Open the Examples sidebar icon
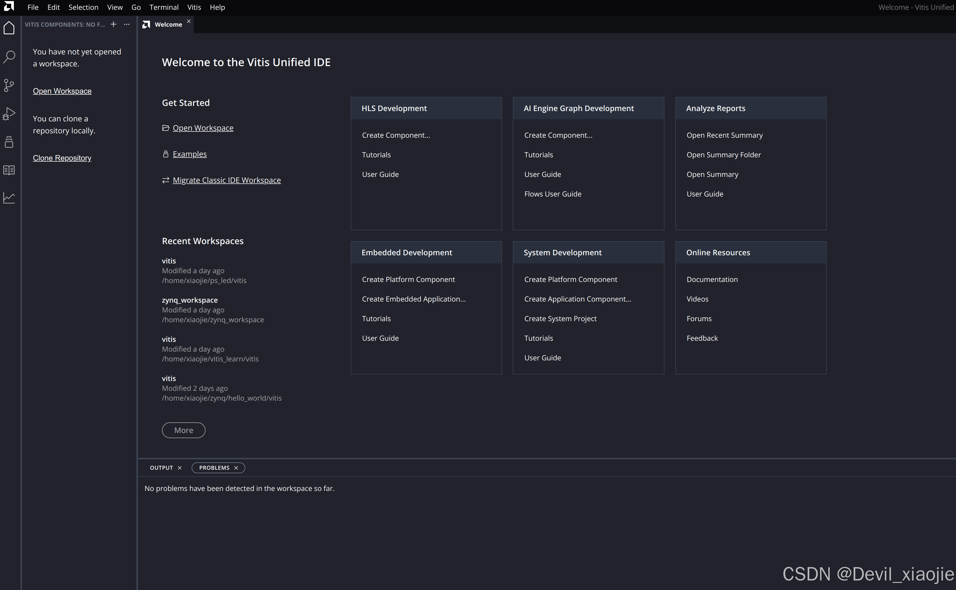The height and width of the screenshot is (590, 956). pyautogui.click(x=9, y=142)
